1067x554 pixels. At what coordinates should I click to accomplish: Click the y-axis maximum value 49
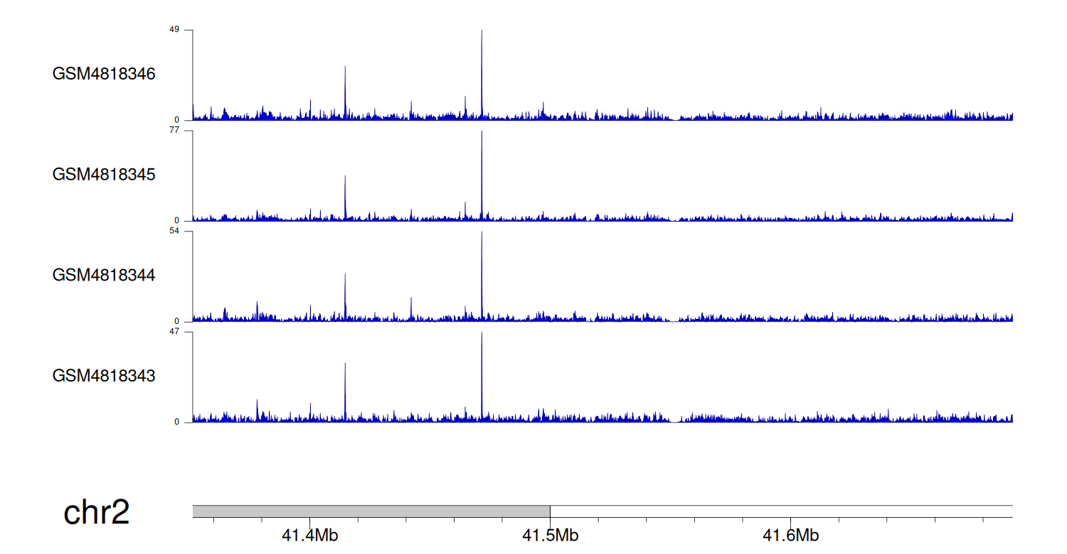174,30
